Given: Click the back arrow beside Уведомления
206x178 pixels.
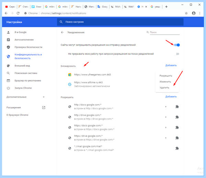Looking at the screenshot, I should pyautogui.click(x=62, y=32).
